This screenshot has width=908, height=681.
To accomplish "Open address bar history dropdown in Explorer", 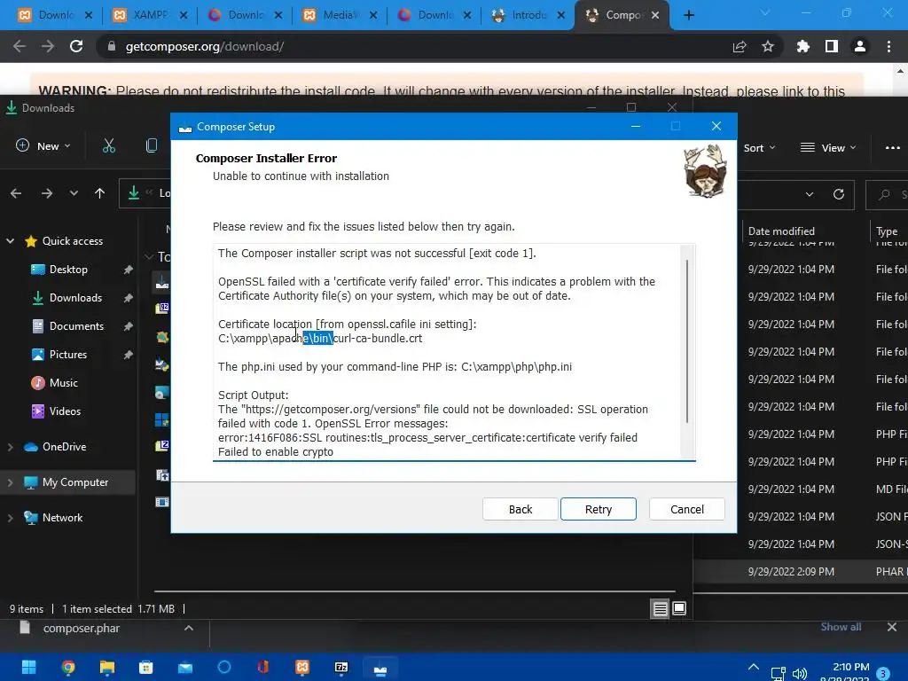I will pos(810,194).
